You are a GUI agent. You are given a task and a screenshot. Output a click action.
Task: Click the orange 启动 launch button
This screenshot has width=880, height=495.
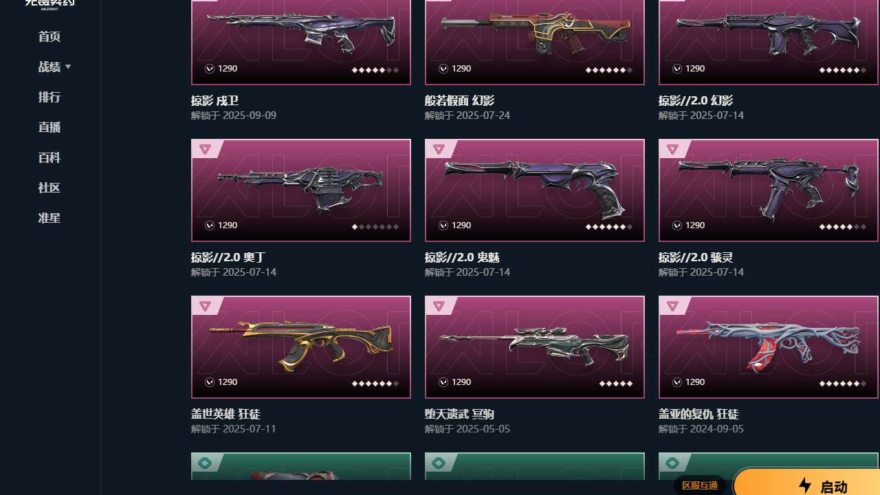[x=807, y=483]
